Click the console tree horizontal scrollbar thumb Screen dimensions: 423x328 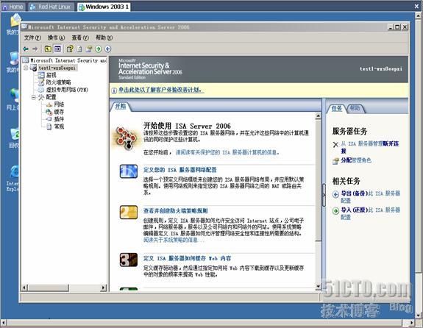click(49, 288)
